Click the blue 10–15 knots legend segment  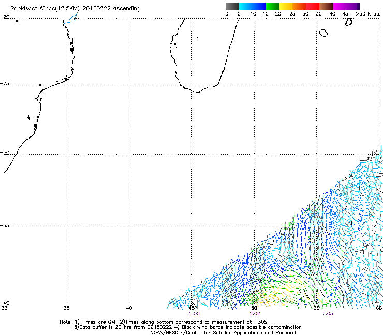pyautogui.click(x=259, y=6)
